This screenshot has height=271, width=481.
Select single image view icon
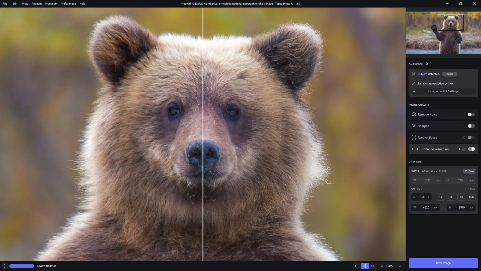tap(357, 266)
